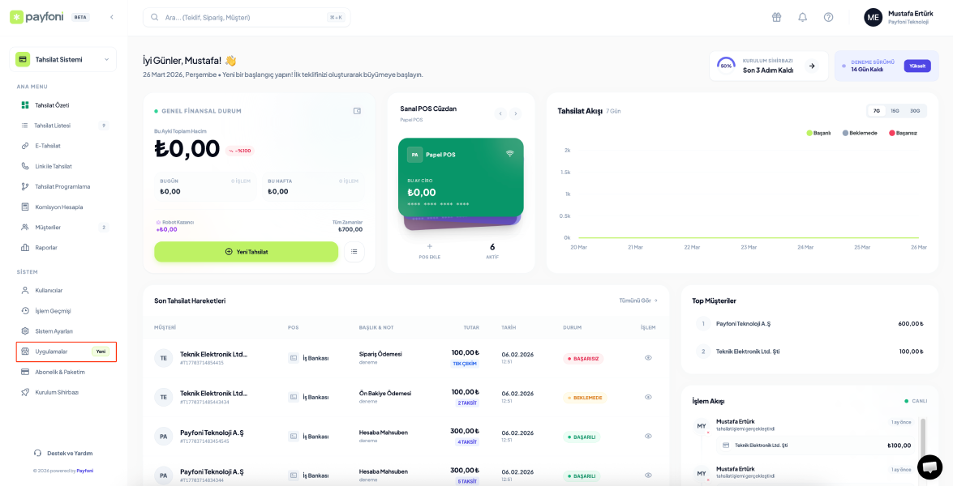Click the list icon beside Yeni Tahsilat
Screen dimensions: 953x486
(354, 252)
